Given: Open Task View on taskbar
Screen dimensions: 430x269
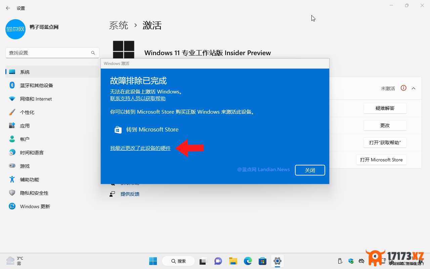Looking at the screenshot, I should tap(203, 261).
